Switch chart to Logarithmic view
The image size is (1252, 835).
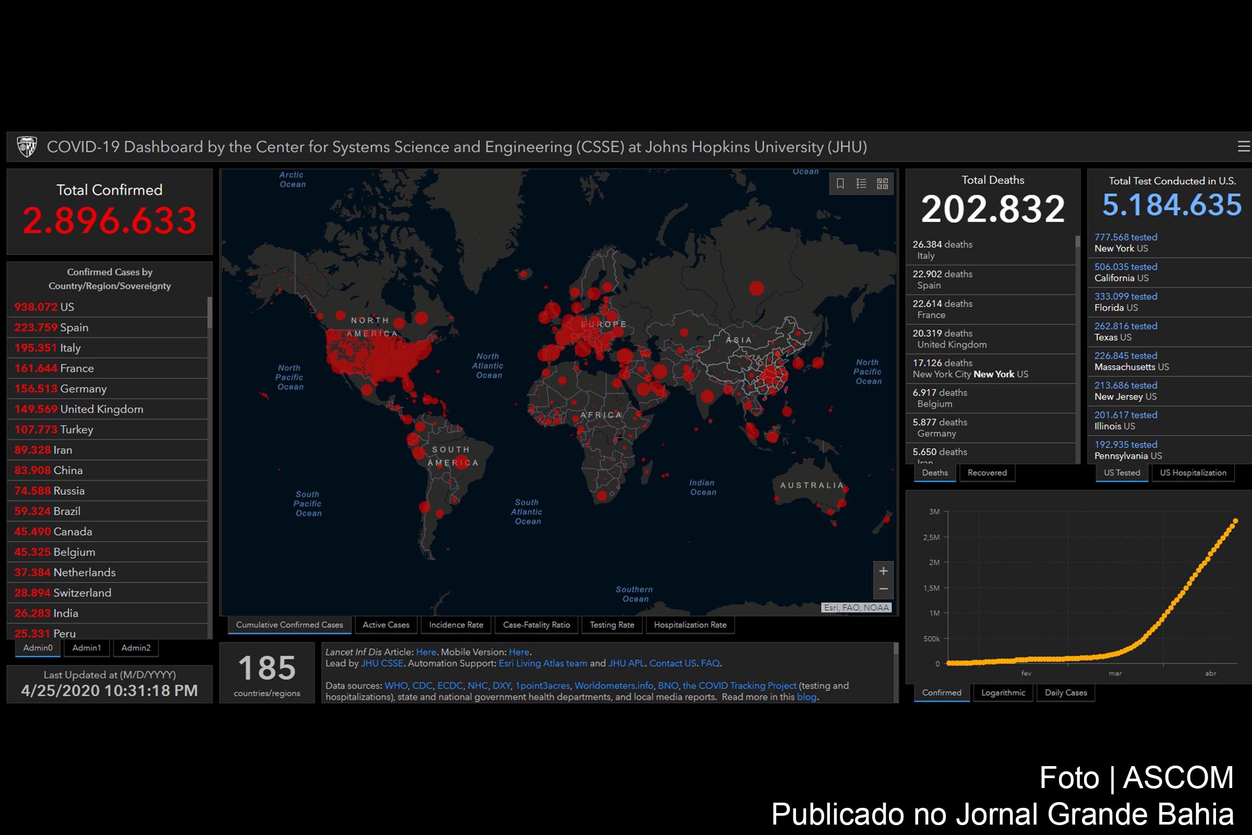(x=1003, y=693)
